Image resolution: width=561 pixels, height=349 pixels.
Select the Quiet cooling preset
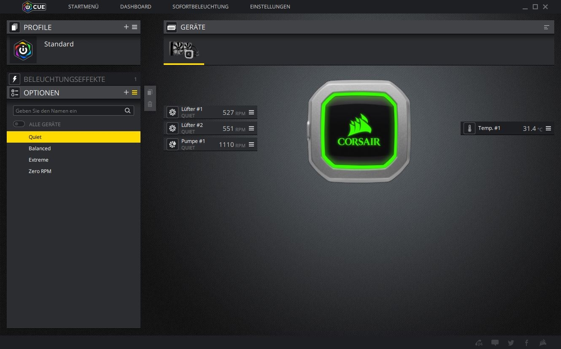point(73,137)
